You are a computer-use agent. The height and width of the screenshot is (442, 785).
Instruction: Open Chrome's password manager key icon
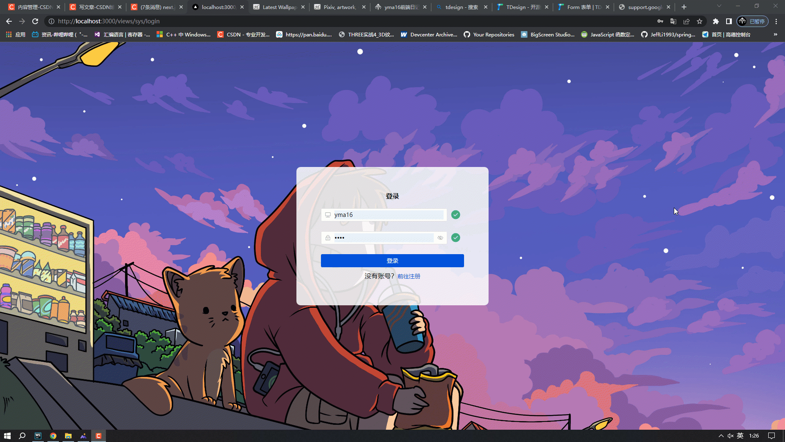(x=660, y=21)
